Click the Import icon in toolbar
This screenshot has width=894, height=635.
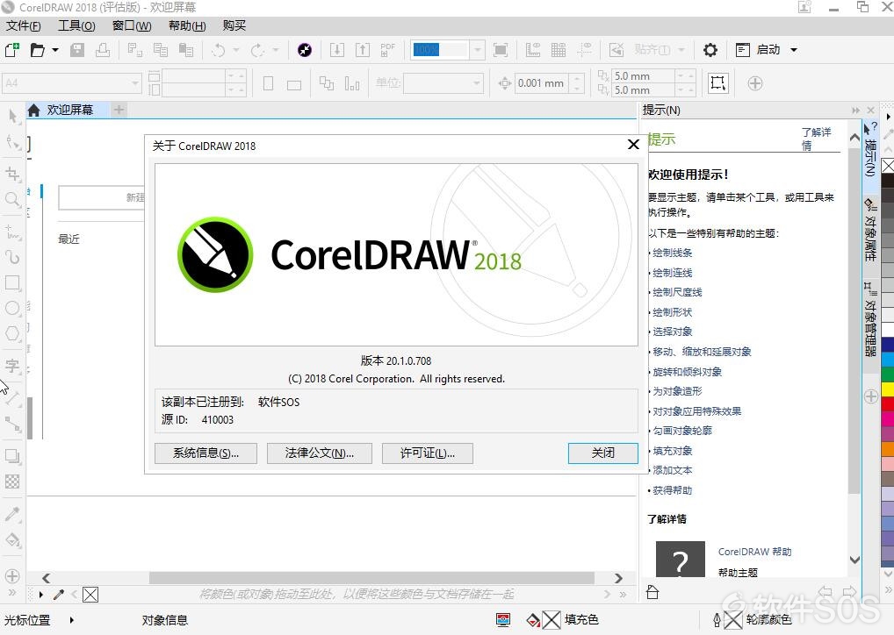click(337, 50)
